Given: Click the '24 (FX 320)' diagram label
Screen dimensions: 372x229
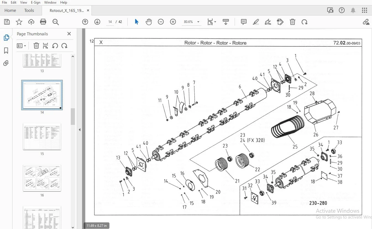Looking at the screenshot, I should pyautogui.click(x=252, y=140).
